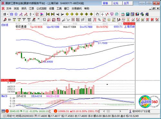Open the calendar icon in toolbar
161x119 pixels.
(x=123, y=14)
